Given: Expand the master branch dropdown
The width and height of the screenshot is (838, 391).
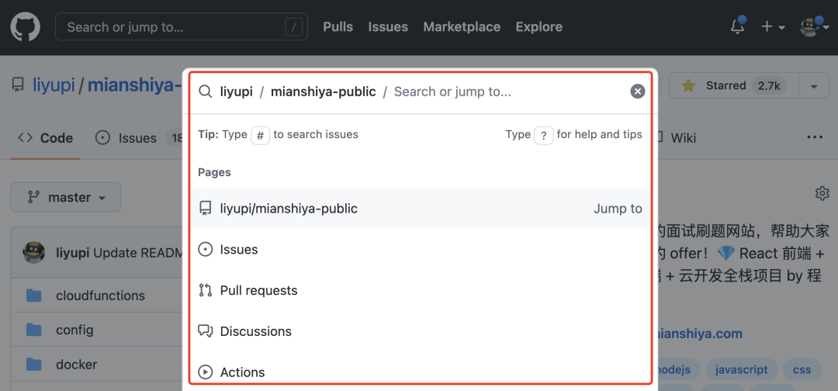Looking at the screenshot, I should tap(66, 198).
